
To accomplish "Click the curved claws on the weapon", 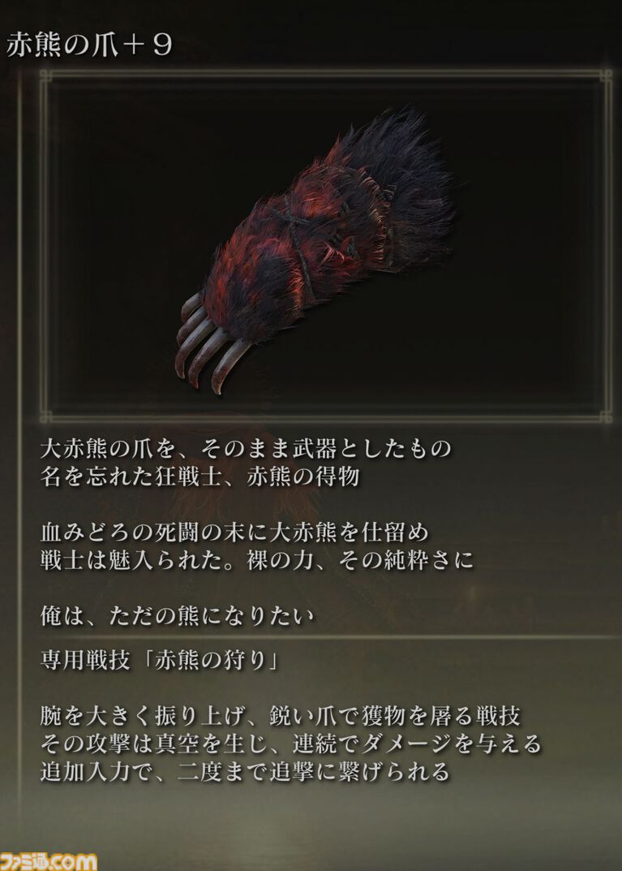I will tap(209, 347).
